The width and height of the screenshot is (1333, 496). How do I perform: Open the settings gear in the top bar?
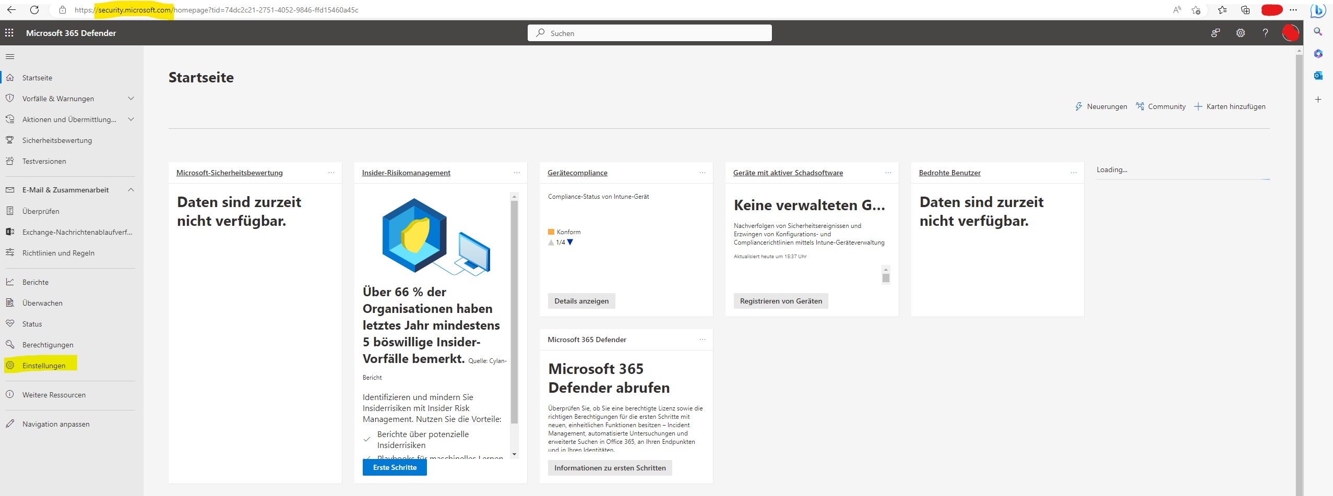tap(1241, 33)
